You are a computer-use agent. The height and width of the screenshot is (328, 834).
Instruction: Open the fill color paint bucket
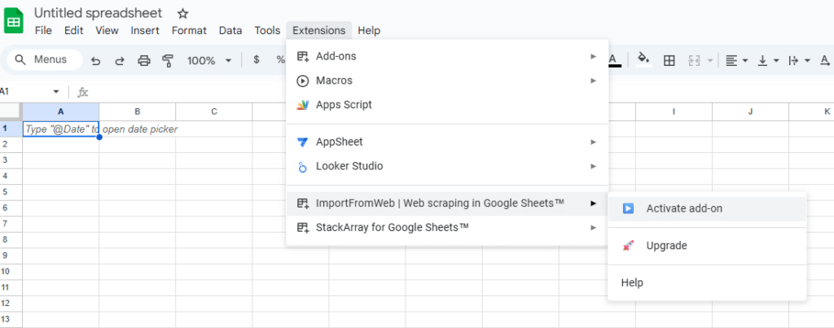(643, 59)
